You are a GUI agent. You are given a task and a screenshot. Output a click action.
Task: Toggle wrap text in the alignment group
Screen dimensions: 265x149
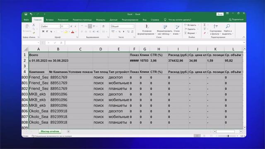pyautogui.click(x=103, y=26)
